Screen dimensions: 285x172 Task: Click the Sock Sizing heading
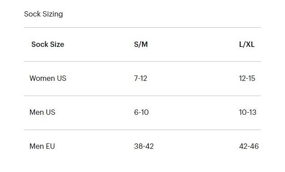coord(43,14)
